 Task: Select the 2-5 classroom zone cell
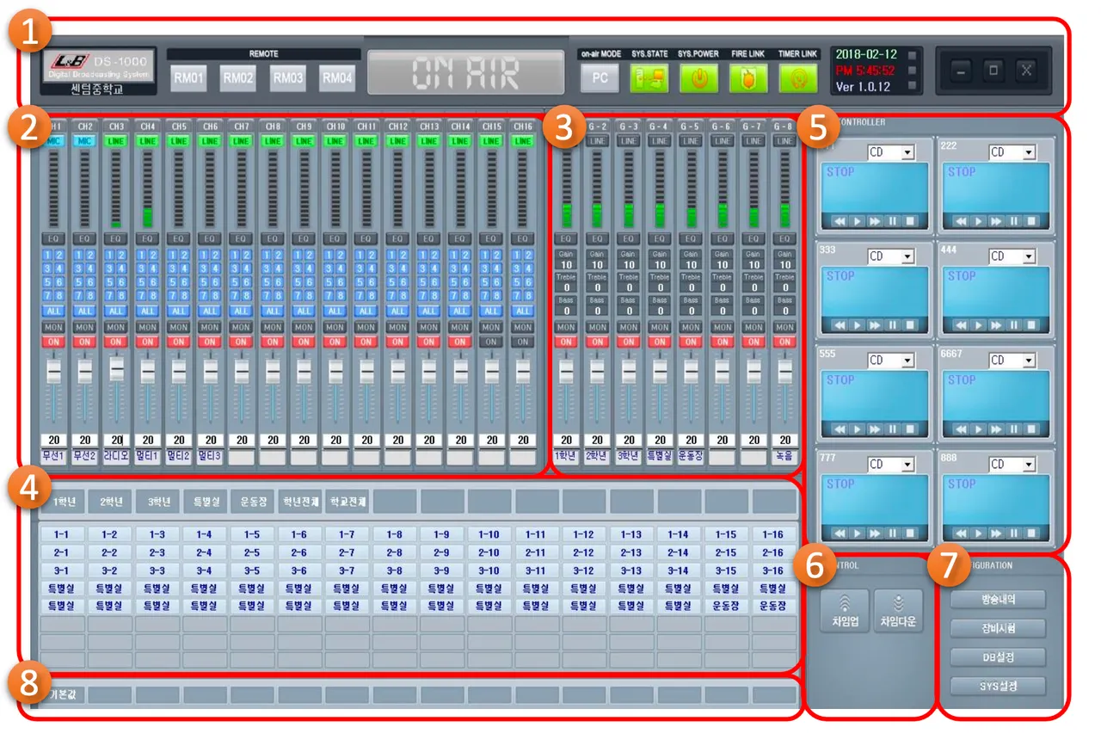click(x=252, y=552)
